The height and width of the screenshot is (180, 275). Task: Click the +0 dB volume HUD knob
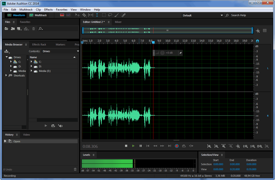tap(162, 53)
